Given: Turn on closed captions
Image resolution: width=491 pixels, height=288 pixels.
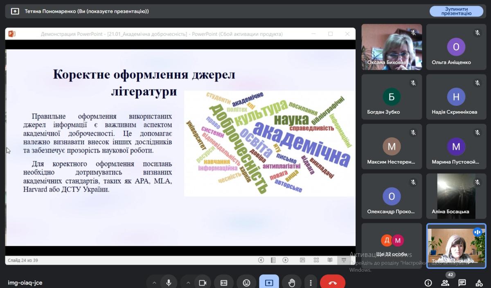Looking at the screenshot, I should coord(224,282).
